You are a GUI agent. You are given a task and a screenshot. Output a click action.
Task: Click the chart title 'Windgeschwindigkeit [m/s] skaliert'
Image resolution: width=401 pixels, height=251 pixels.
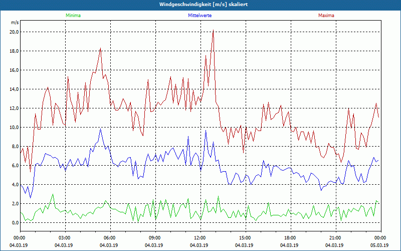point(204,5)
